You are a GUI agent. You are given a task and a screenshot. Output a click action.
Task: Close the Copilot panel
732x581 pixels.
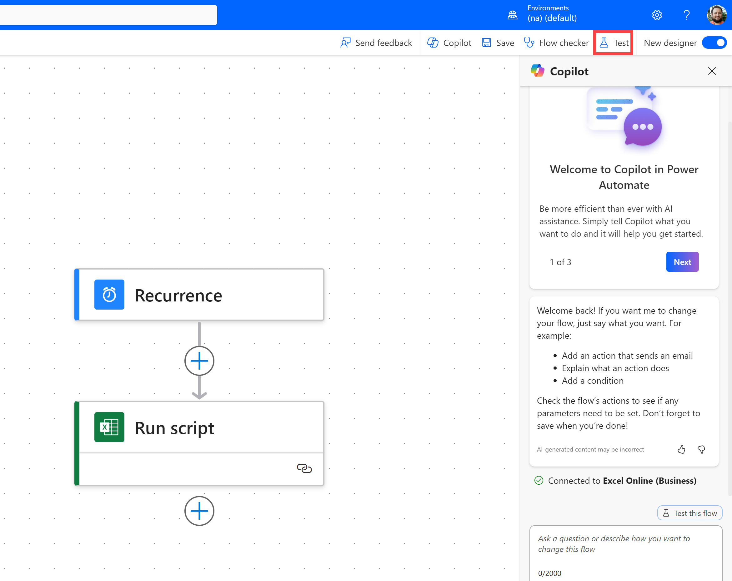(x=712, y=71)
